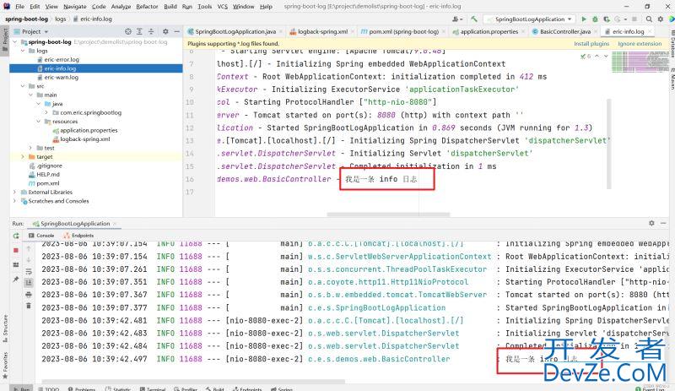Image resolution: width=675 pixels, height=391 pixels.
Task: Expand the com.eric.springbootlog package
Action: pos(46,112)
